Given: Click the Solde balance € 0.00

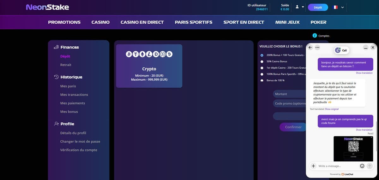Looking at the screenshot, I should pyautogui.click(x=285, y=9).
